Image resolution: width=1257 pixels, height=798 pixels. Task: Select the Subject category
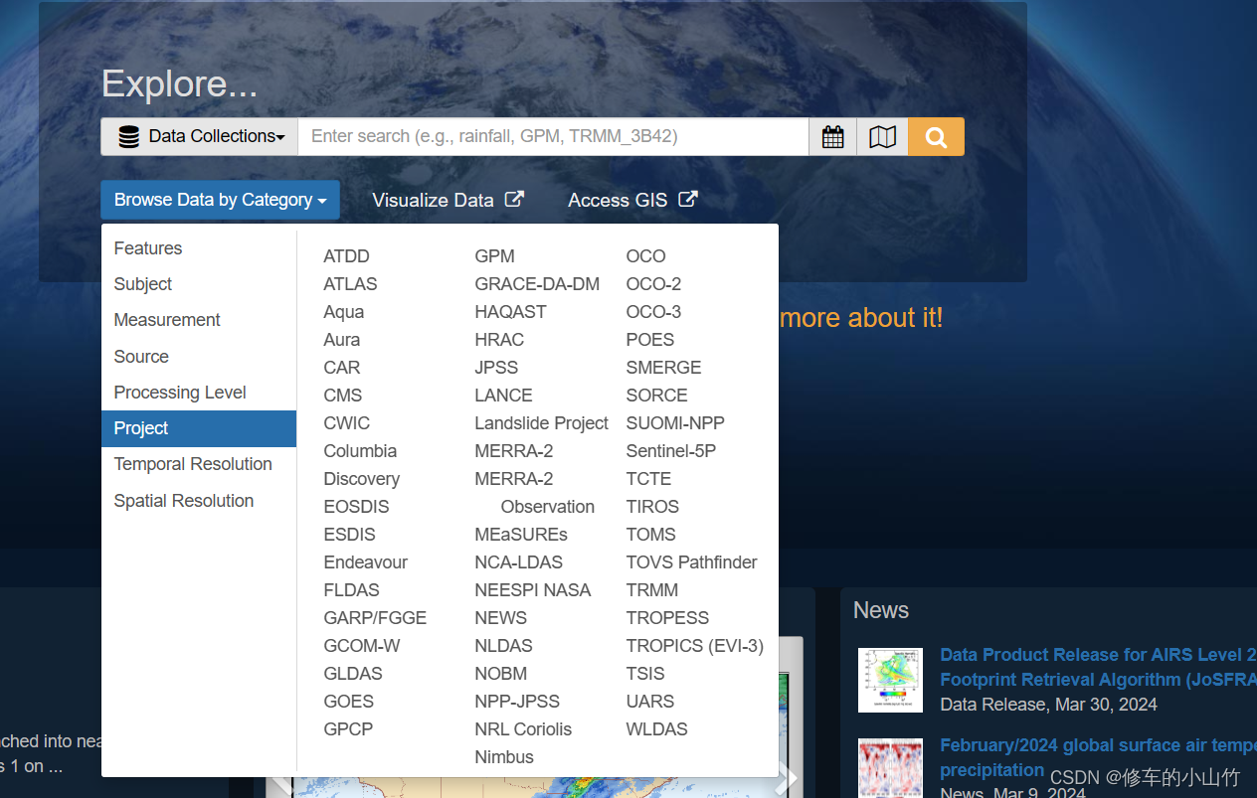coord(199,284)
